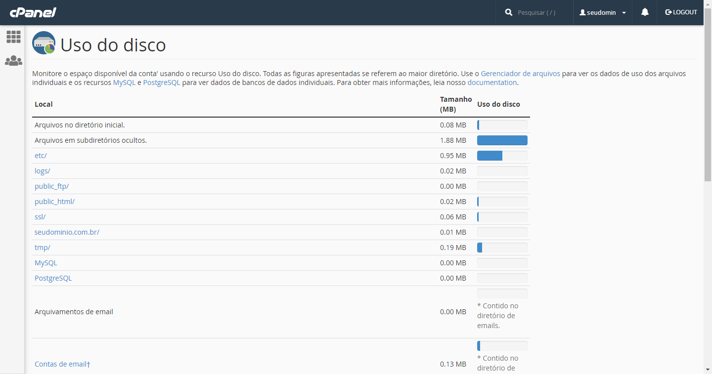Click the tmp/ disk usage bar

tap(502, 248)
